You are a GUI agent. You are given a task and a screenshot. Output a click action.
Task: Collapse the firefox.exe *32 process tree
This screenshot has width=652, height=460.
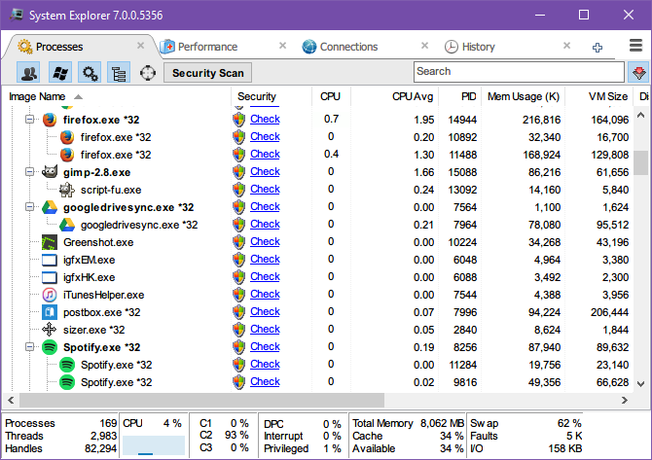click(x=30, y=120)
